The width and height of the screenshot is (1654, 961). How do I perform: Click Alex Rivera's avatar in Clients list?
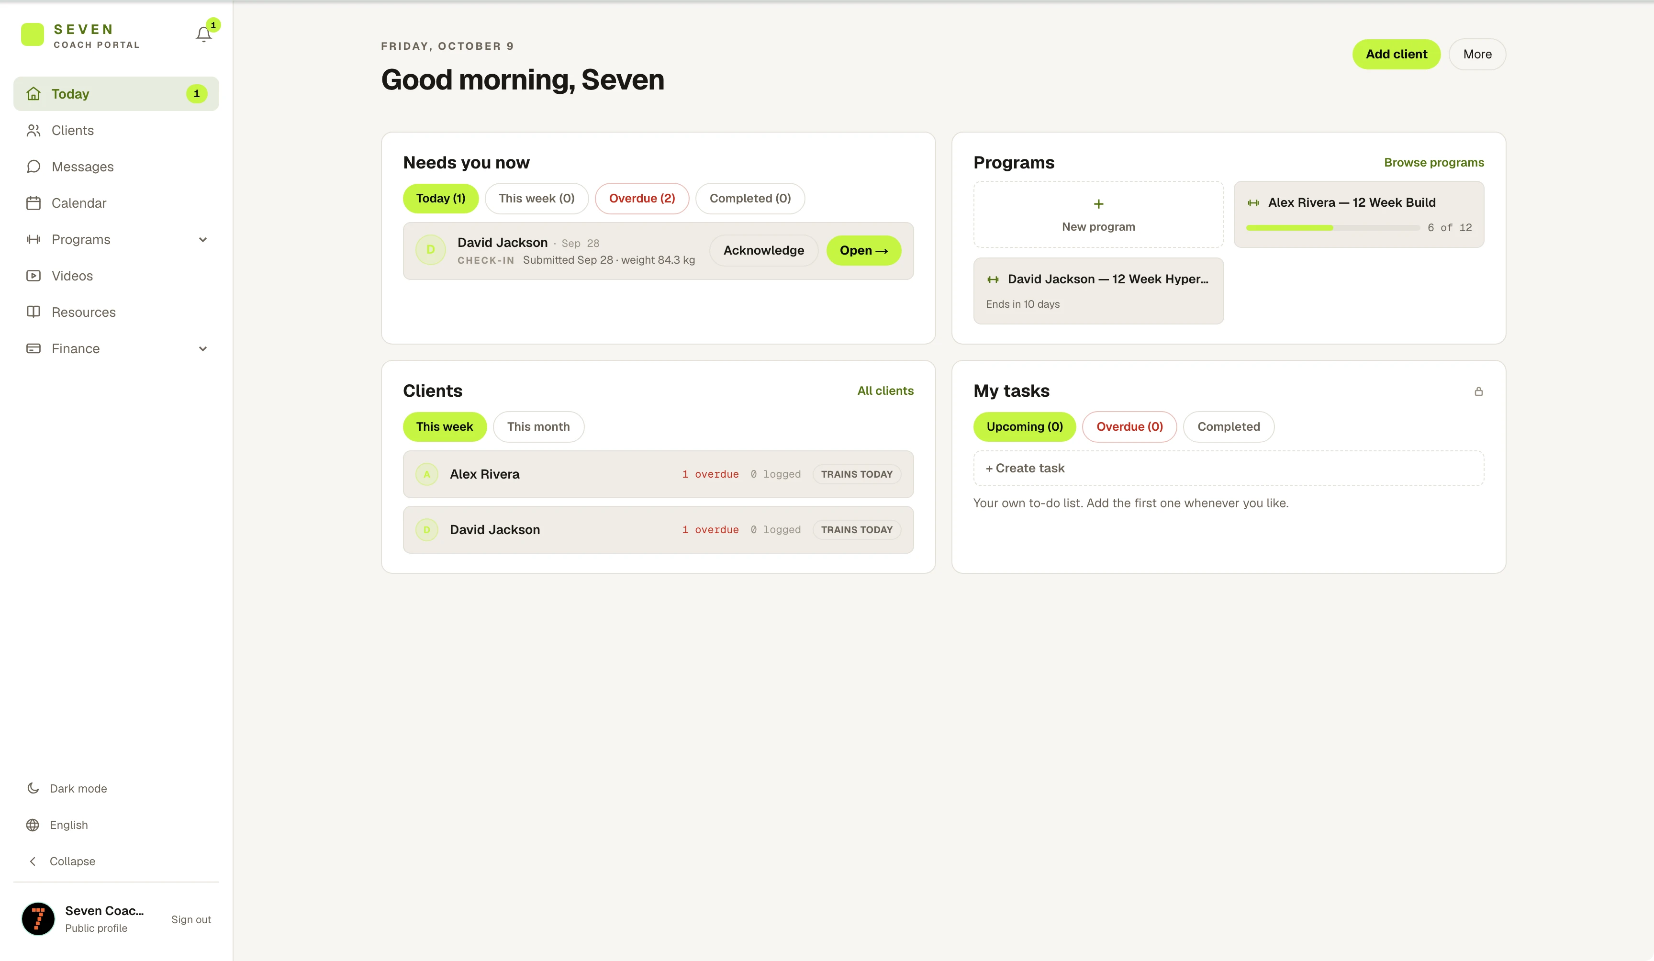tap(426, 474)
